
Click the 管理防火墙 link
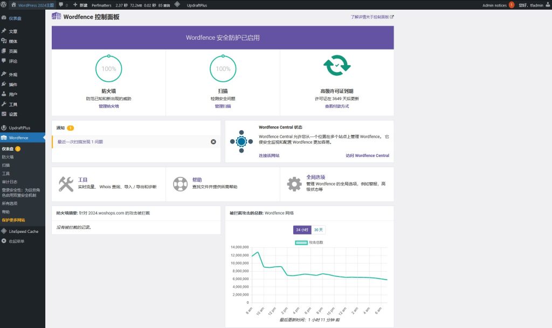click(x=108, y=106)
